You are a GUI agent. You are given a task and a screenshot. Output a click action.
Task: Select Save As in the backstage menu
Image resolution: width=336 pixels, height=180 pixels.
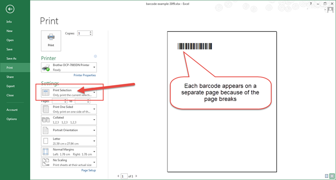12,58
